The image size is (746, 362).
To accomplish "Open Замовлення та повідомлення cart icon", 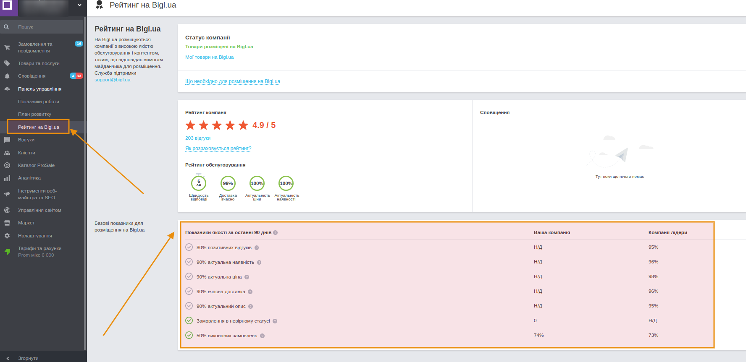I will pos(7,47).
